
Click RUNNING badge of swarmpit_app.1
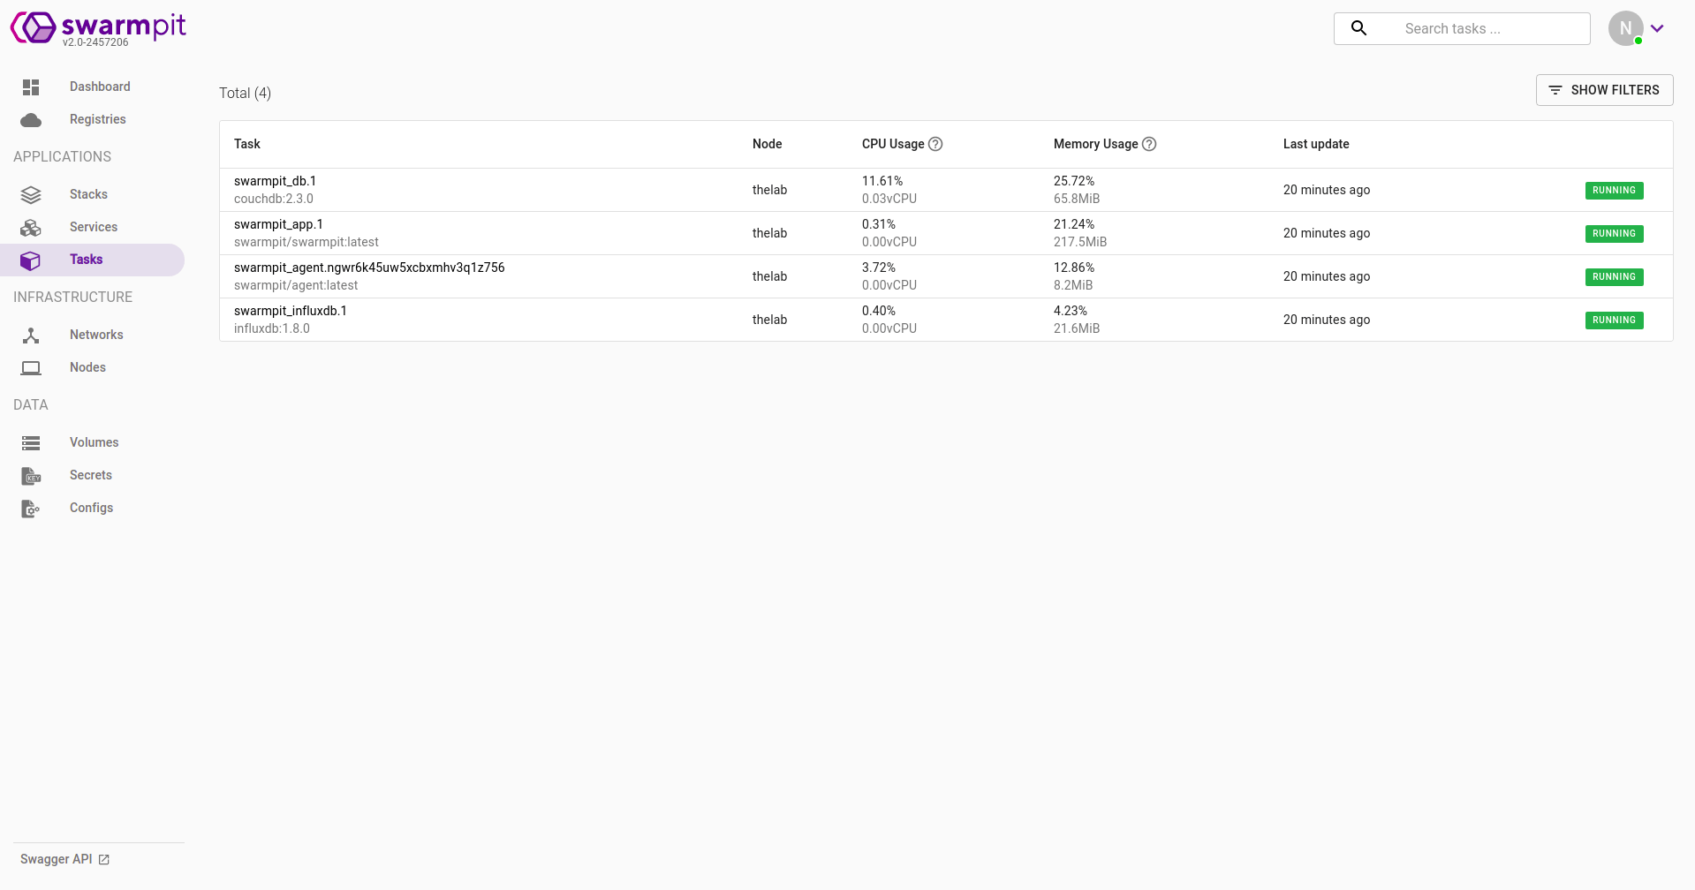coord(1614,233)
